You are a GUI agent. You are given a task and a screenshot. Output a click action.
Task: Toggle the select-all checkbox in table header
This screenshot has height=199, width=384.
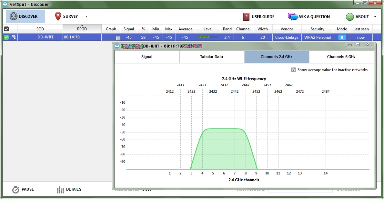(6, 29)
